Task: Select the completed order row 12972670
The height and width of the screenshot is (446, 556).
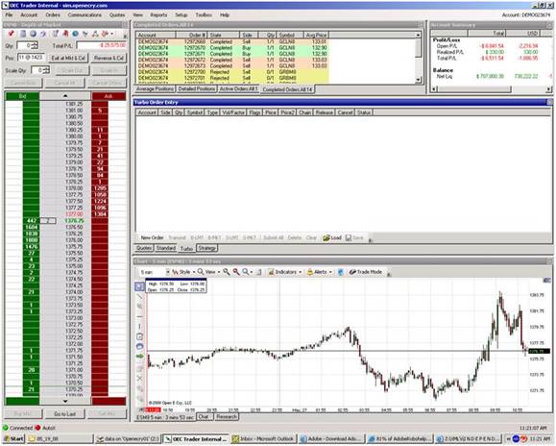Action: point(232,48)
